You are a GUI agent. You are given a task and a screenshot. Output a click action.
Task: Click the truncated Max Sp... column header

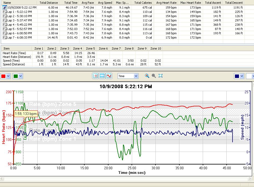pyautogui.click(x=122, y=3)
